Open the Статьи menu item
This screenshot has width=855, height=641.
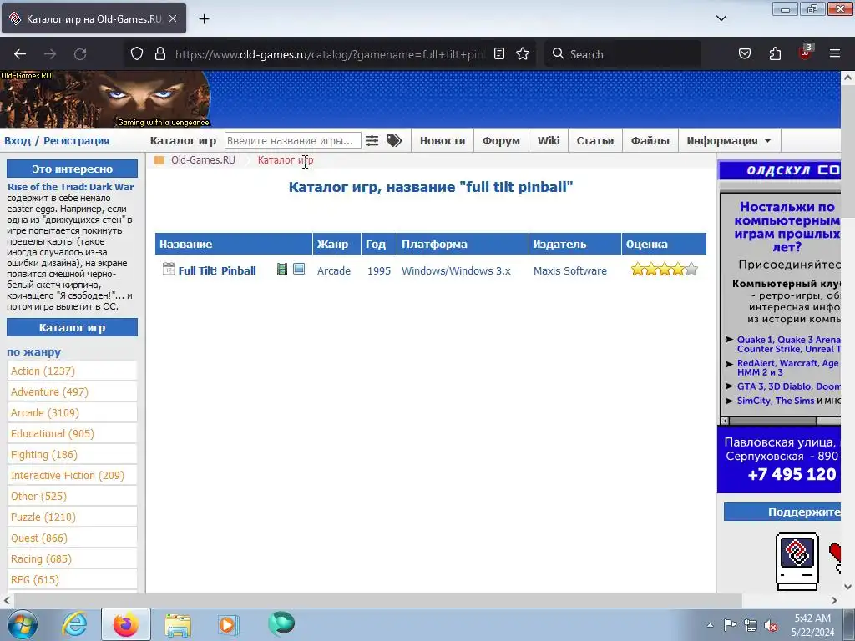pyautogui.click(x=594, y=140)
